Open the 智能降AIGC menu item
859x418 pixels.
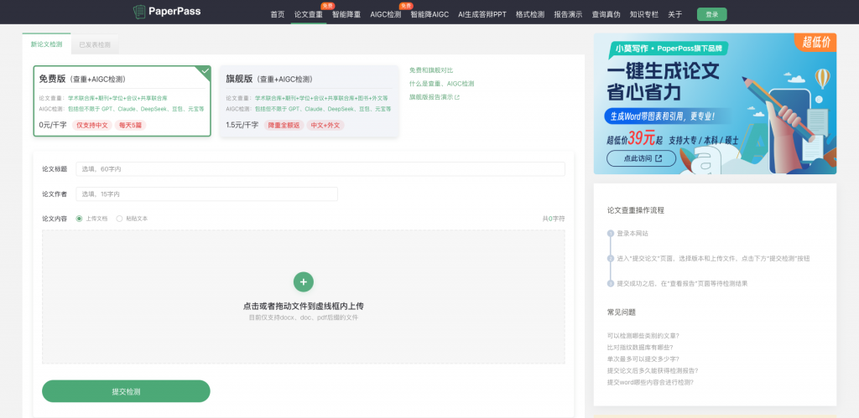429,14
